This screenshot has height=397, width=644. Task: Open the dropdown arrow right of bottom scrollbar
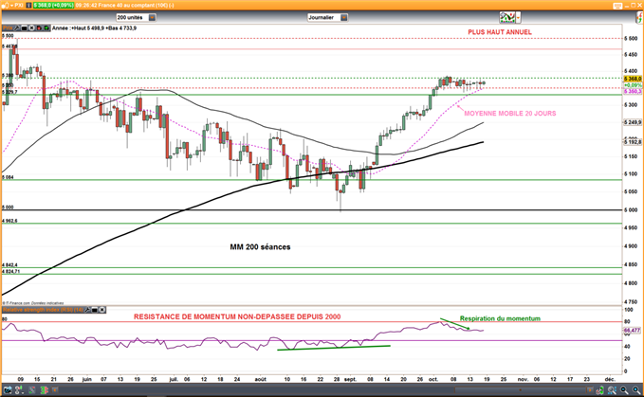[590, 389]
